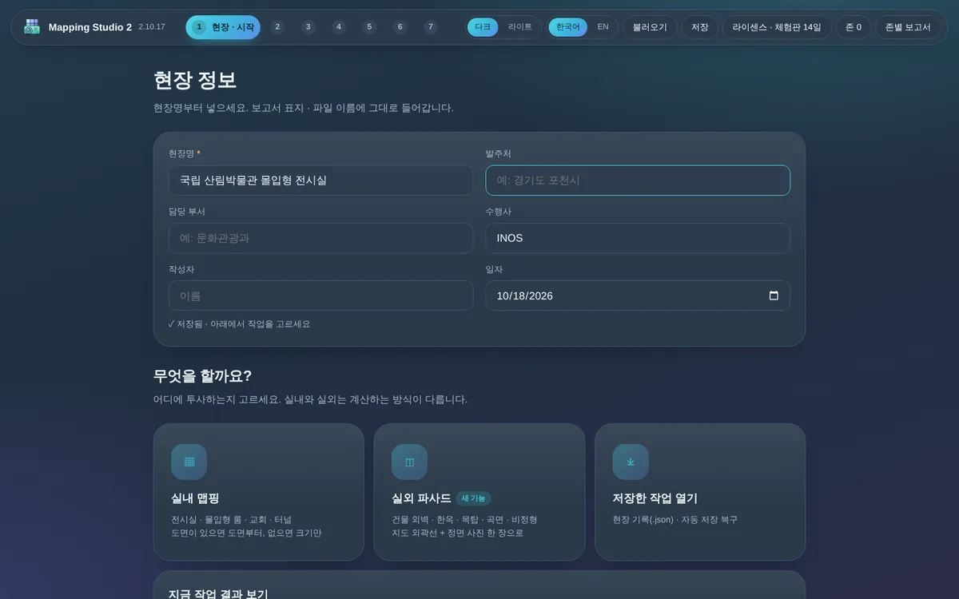Click the 저장 button

700,27
